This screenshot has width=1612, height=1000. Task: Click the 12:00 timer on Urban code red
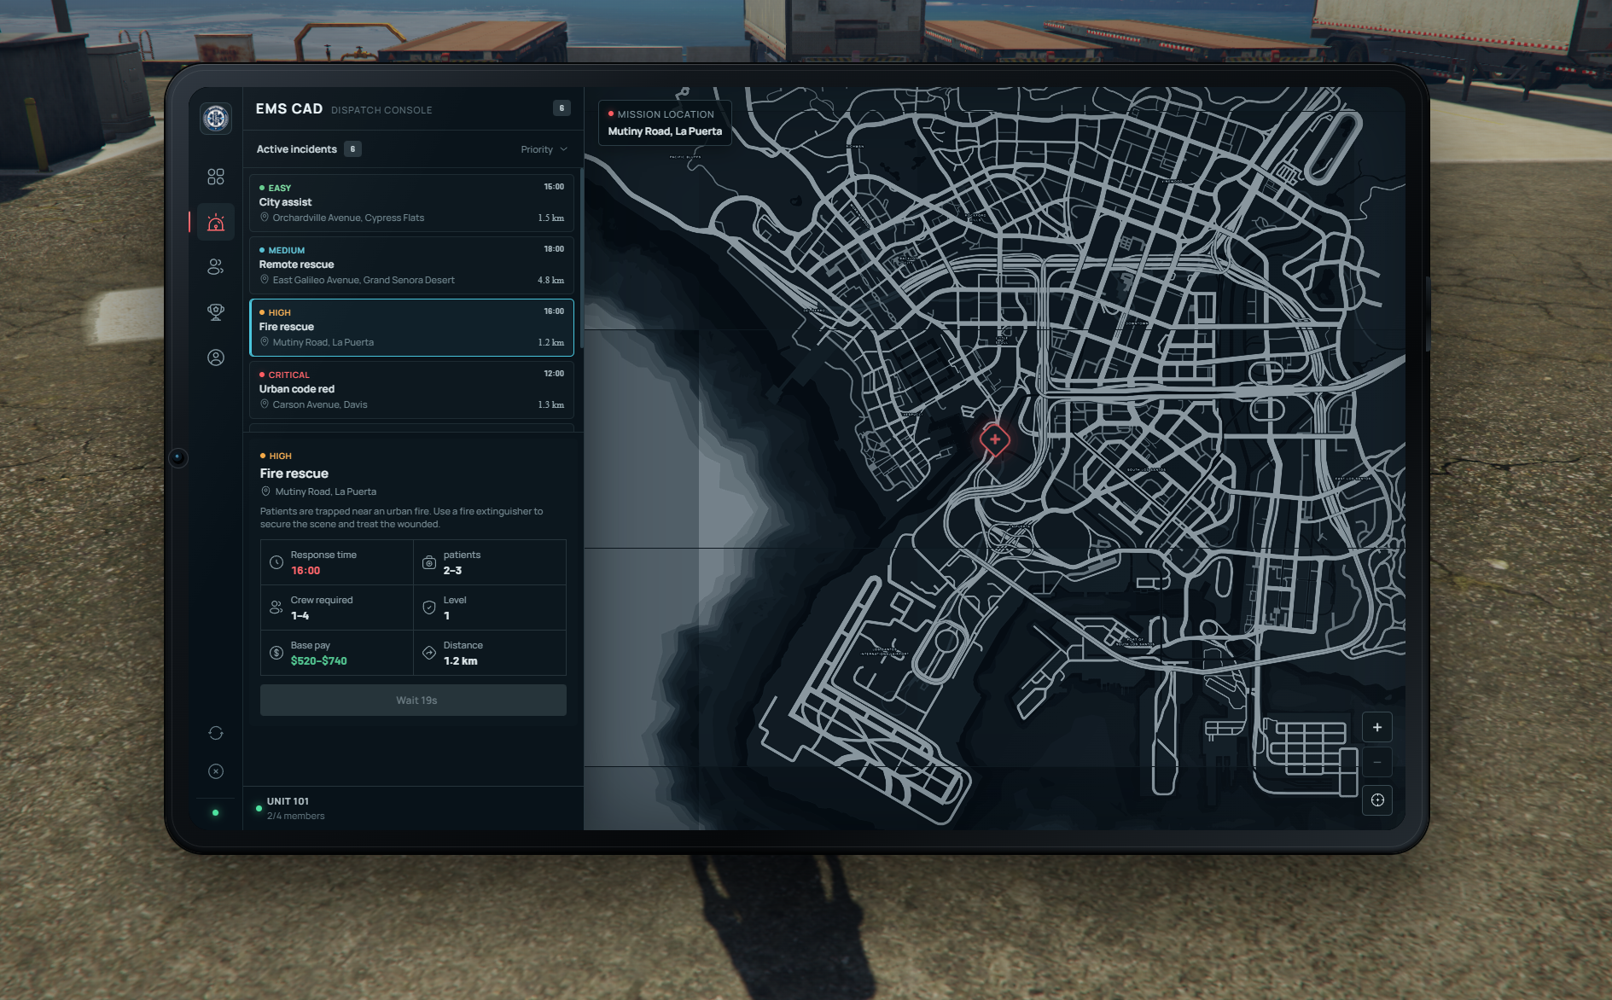(554, 374)
